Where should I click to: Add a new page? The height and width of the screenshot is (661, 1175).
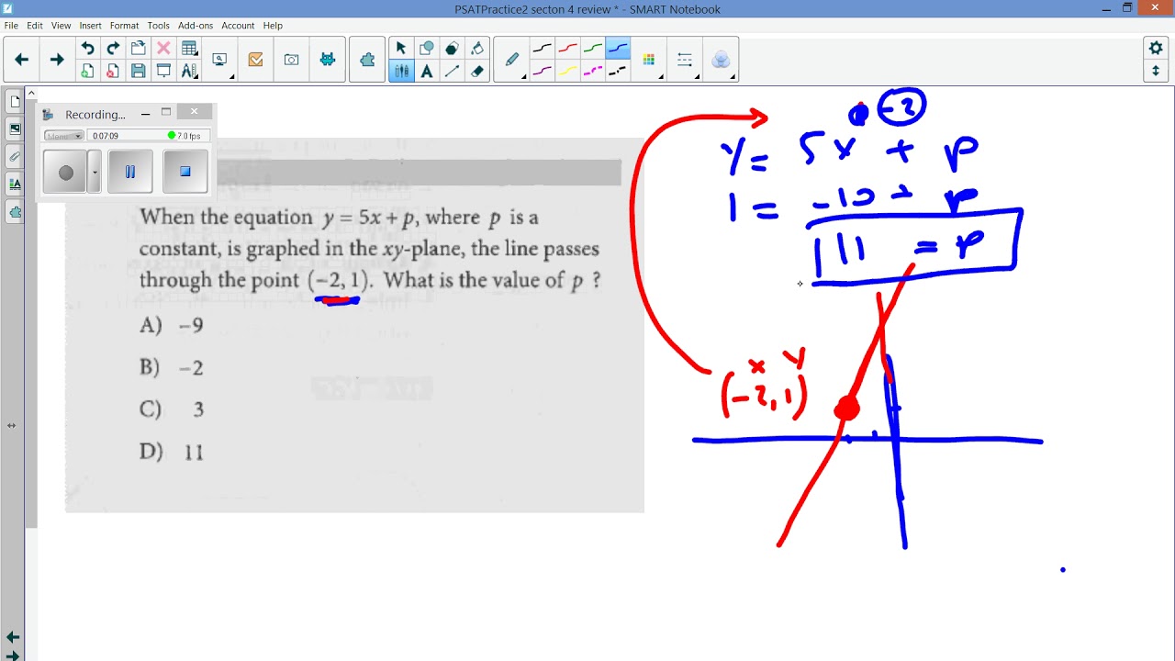click(87, 71)
